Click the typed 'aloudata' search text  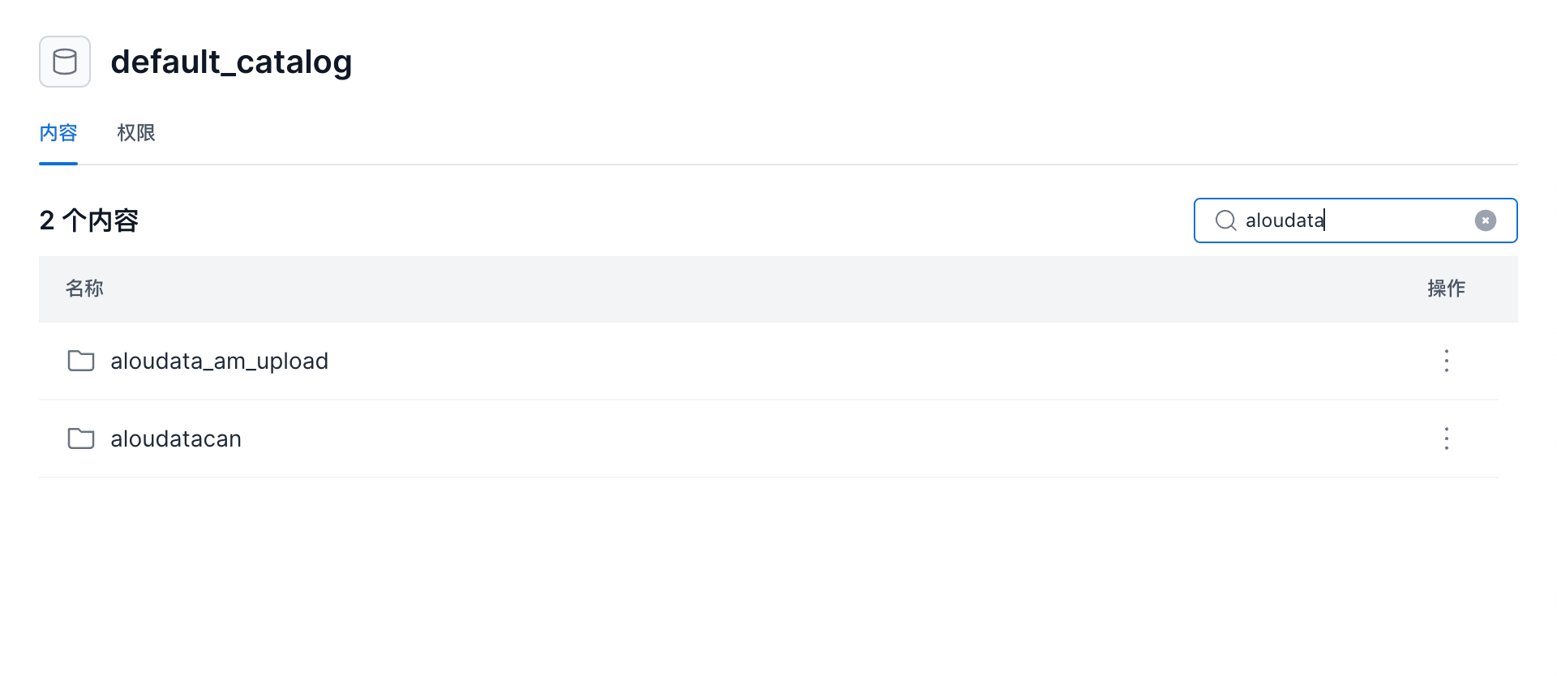(x=1285, y=220)
